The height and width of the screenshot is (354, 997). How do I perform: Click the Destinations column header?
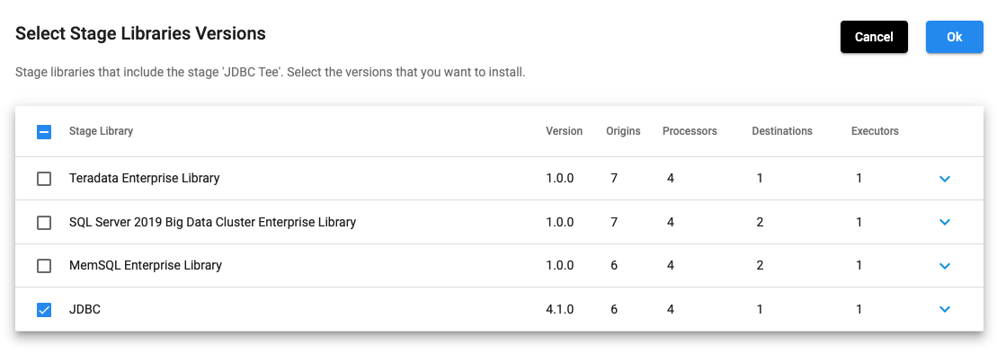[x=782, y=131]
